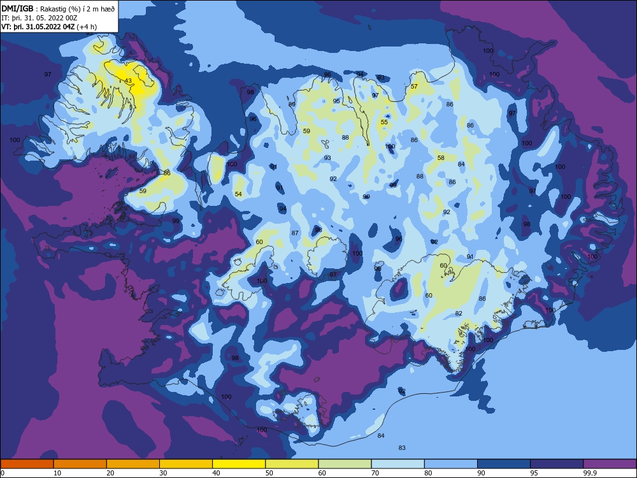Screen dimensions: 637x478
Task: Click the bright yellow 40–50 legend swatch
Action: tap(239, 464)
